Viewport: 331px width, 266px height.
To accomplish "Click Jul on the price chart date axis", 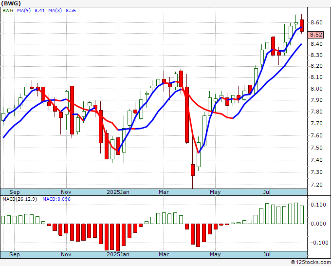I will coord(267,192).
